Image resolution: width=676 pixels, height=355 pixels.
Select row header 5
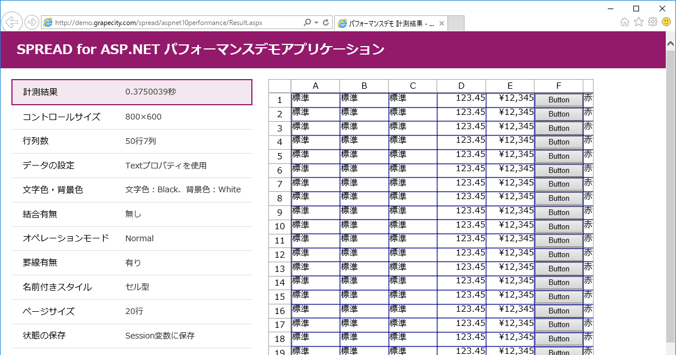click(280, 156)
